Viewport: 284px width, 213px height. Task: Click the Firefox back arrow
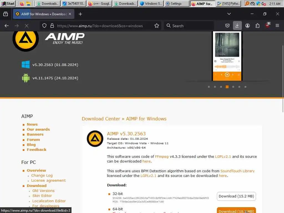pos(7,26)
